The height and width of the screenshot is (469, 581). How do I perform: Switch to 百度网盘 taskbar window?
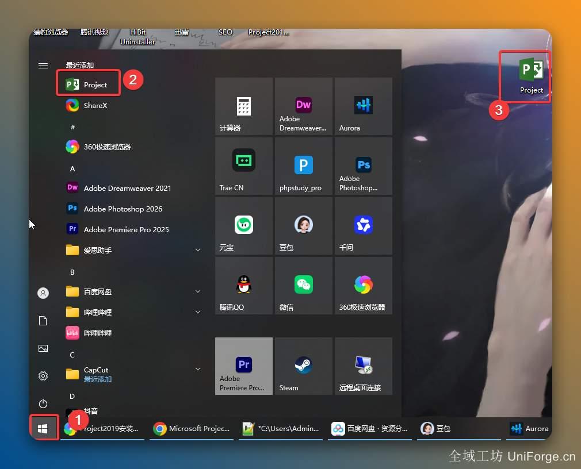click(370, 429)
